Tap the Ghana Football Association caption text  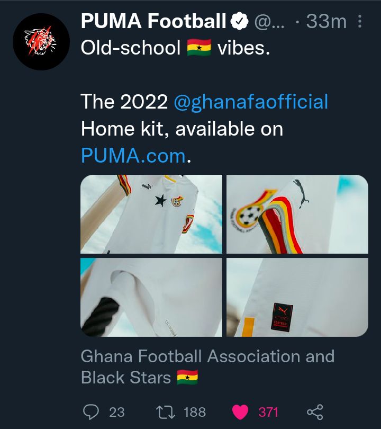pos(207,356)
